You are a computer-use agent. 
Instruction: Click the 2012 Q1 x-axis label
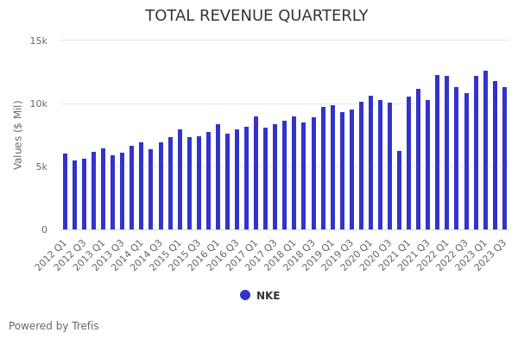pos(52,255)
